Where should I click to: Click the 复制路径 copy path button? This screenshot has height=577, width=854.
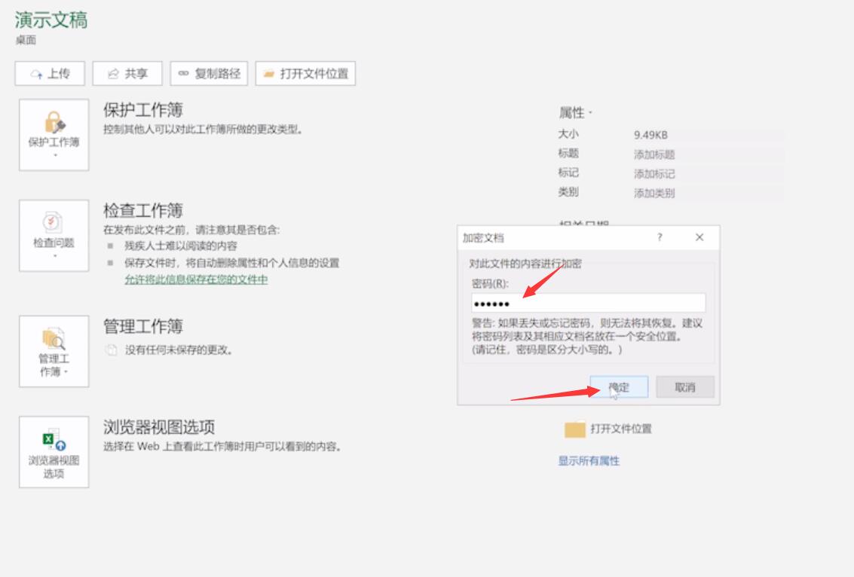click(209, 74)
